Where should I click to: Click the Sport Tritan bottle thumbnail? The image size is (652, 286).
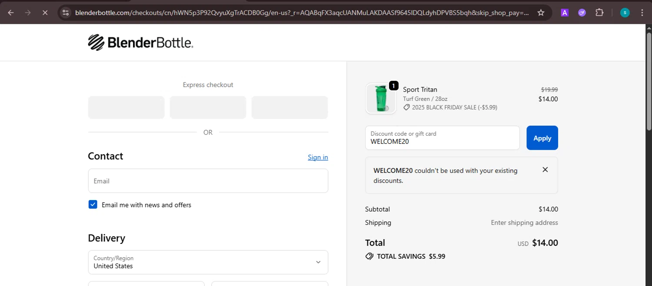[381, 99]
